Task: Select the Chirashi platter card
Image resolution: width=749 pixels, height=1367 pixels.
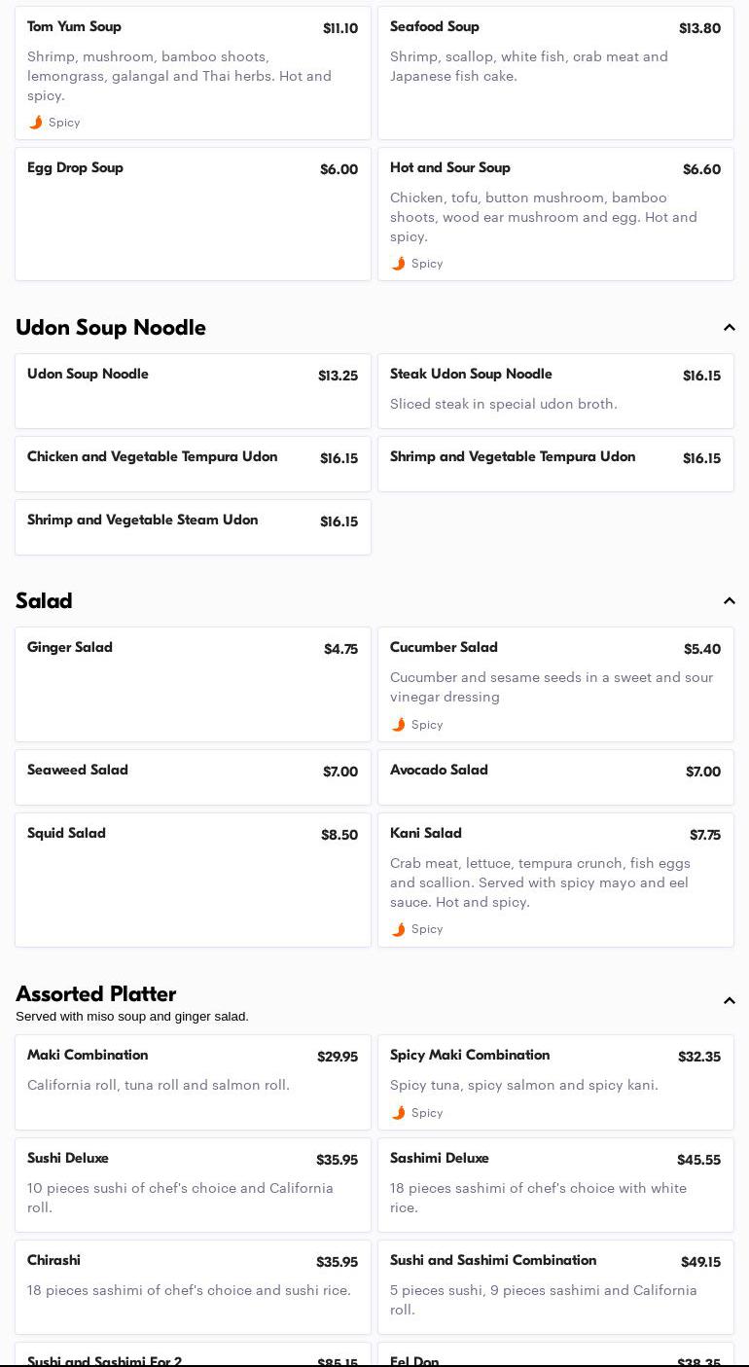Action: [193, 1286]
